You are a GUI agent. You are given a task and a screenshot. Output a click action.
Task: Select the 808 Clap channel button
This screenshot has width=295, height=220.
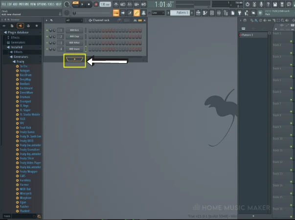tap(74, 37)
